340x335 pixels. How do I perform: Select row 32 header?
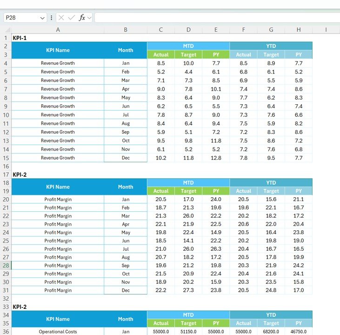tap(6, 299)
